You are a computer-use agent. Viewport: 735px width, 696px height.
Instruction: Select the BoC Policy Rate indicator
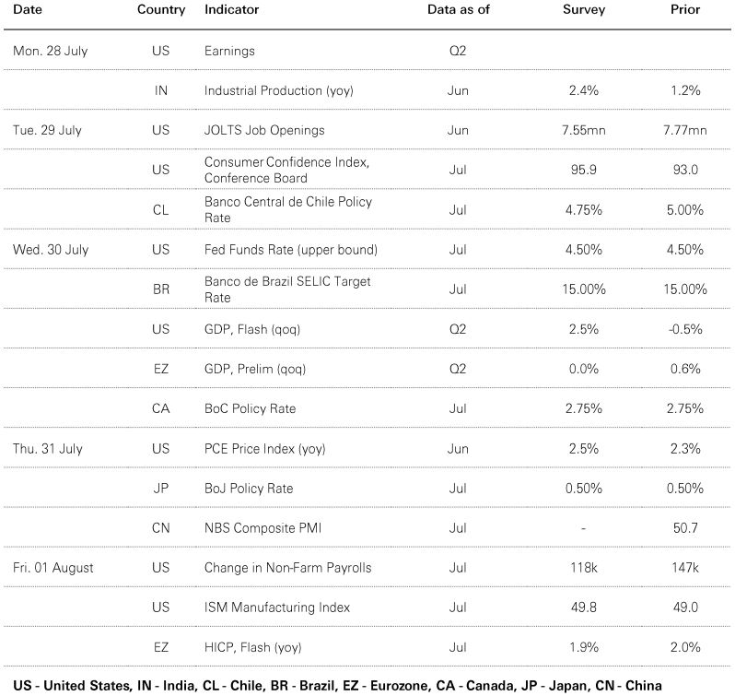250,408
